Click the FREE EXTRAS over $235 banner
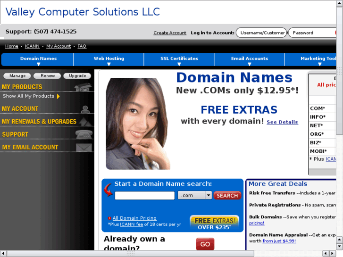This screenshot has height=257, width=343. 214,223
